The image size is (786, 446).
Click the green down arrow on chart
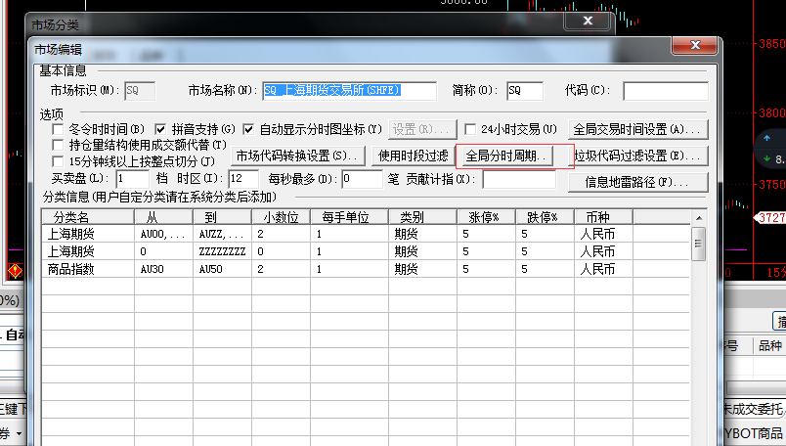pyautogui.click(x=766, y=158)
